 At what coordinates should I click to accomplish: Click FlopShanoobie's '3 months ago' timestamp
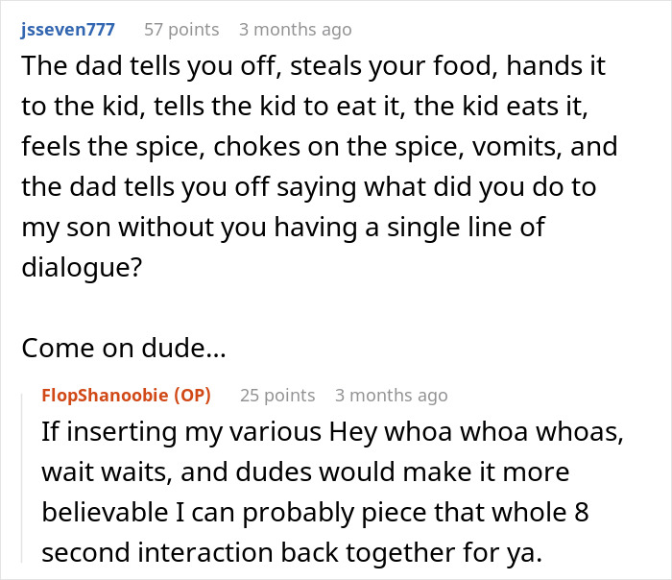click(x=391, y=395)
